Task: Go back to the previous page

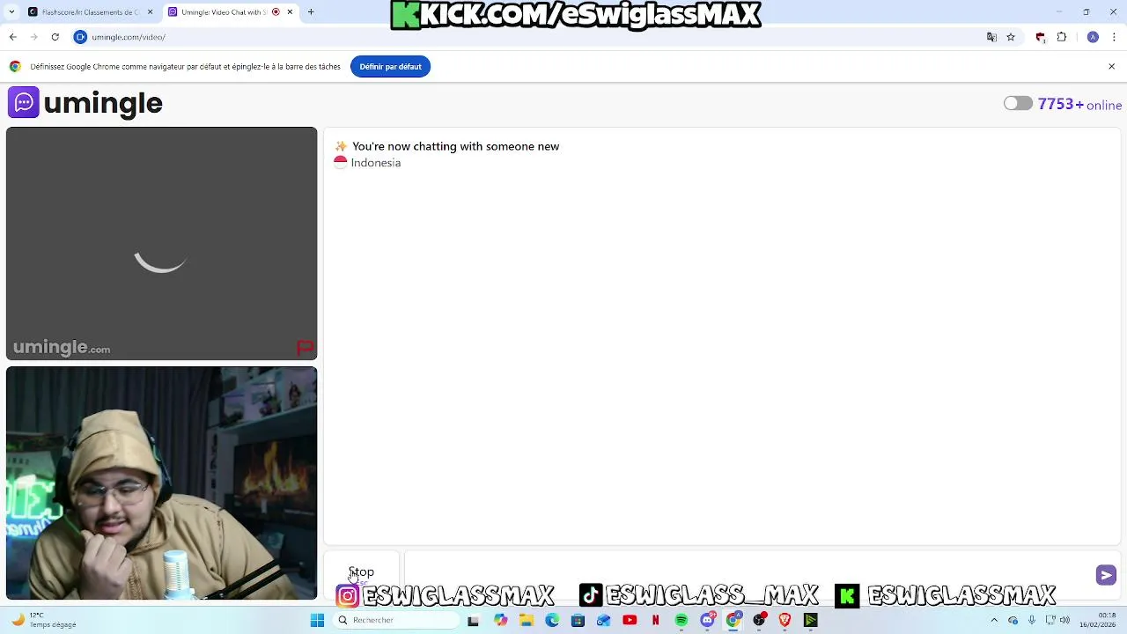Action: 12,37
